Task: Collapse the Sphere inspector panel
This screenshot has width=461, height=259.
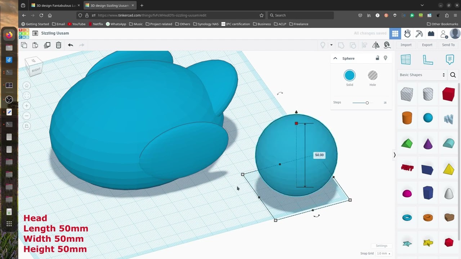Action: (x=335, y=58)
